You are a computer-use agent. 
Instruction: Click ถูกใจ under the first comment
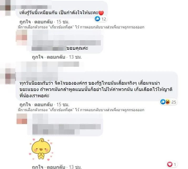pos(25,22)
